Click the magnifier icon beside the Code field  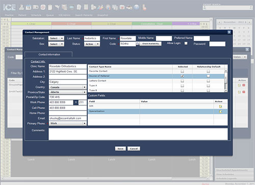[x=138, y=44]
